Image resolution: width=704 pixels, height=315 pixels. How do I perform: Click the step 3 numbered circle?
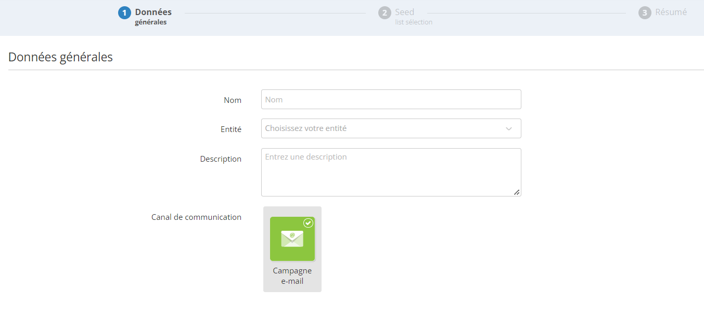[645, 13]
